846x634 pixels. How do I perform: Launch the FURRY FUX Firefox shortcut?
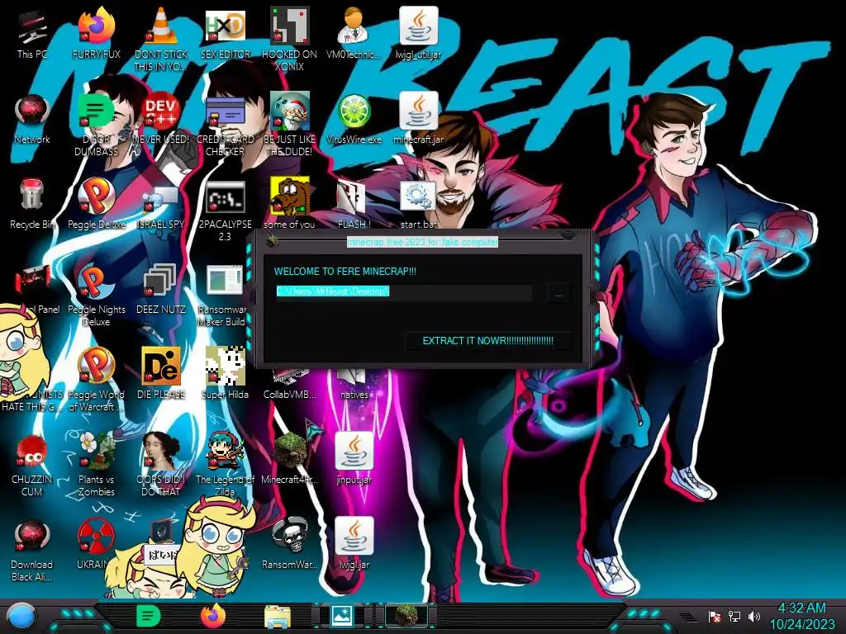pyautogui.click(x=96, y=32)
